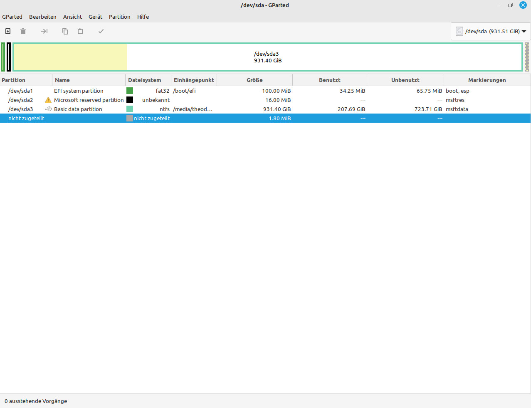
Task: Sort by Einhängepunkt column header
Action: (x=194, y=80)
